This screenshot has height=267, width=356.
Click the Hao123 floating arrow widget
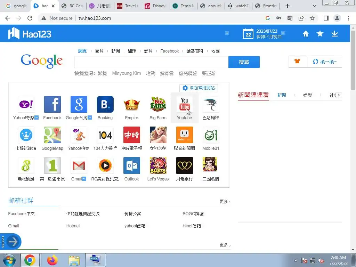(x=11, y=242)
